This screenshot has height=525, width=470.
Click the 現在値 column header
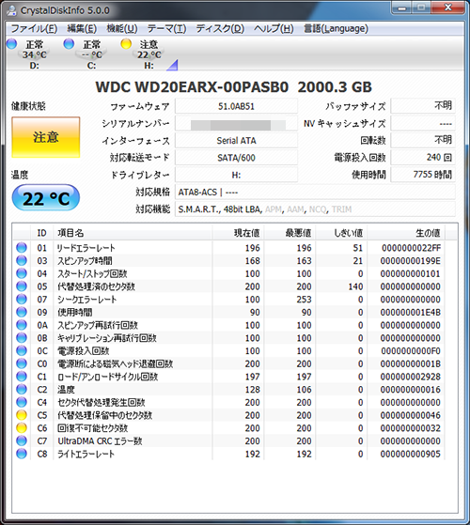tap(238, 233)
